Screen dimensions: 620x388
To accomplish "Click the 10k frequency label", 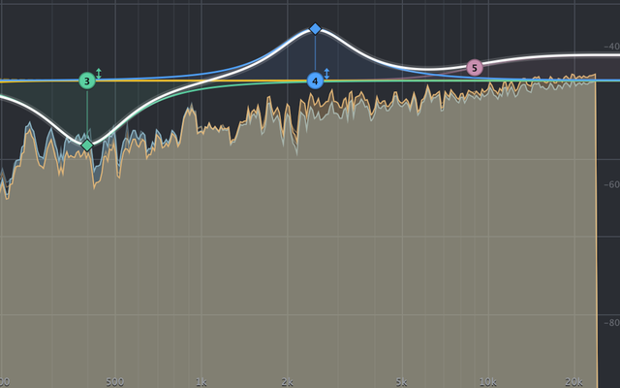I will tap(488, 382).
